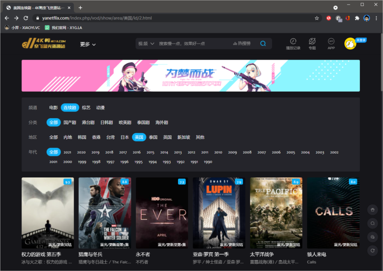
Task: Select region 内地
Action: coord(68,137)
